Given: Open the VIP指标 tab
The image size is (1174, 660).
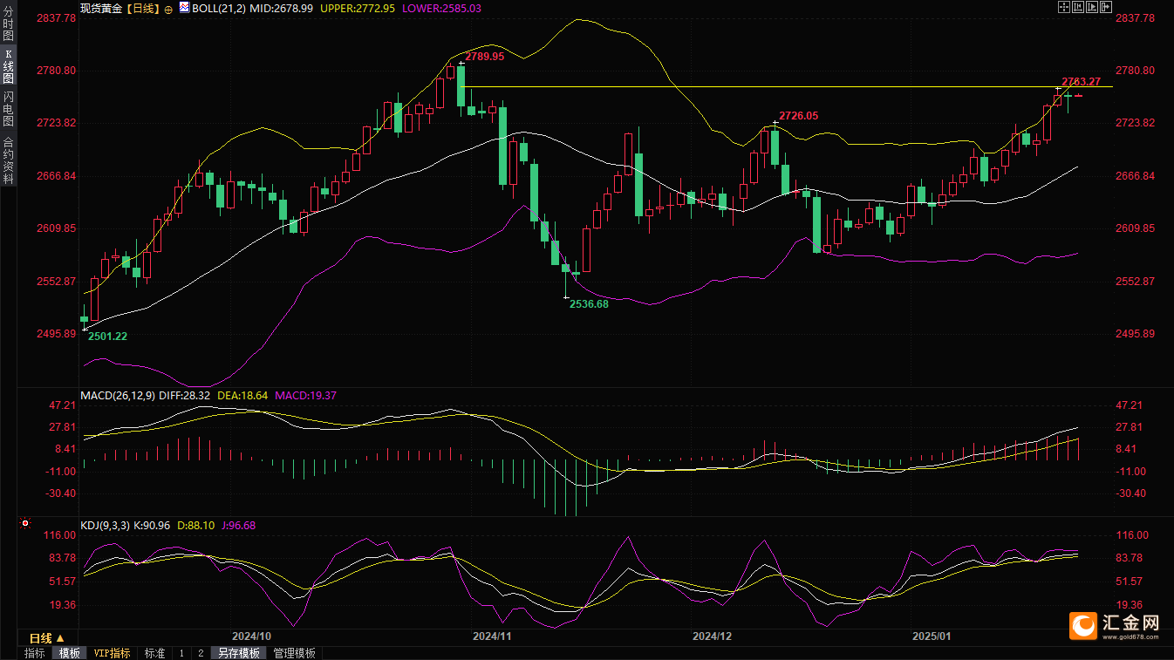Looking at the screenshot, I should [113, 653].
